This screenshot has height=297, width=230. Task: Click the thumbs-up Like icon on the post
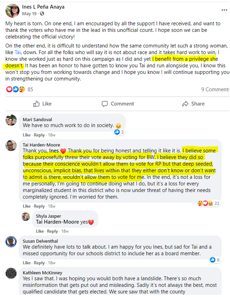(36, 104)
